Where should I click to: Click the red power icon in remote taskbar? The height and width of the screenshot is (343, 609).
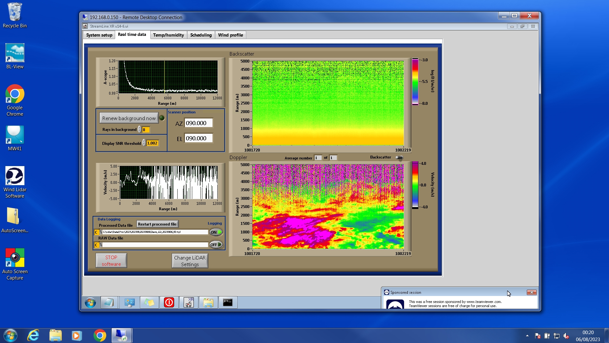tap(169, 302)
